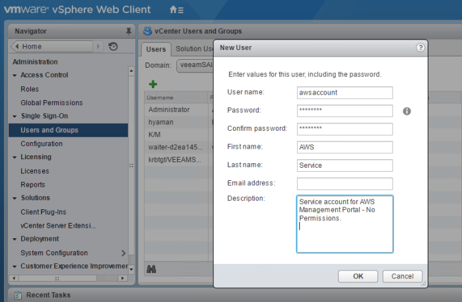
Task: Click the green plus add user icon
Action: [x=153, y=84]
